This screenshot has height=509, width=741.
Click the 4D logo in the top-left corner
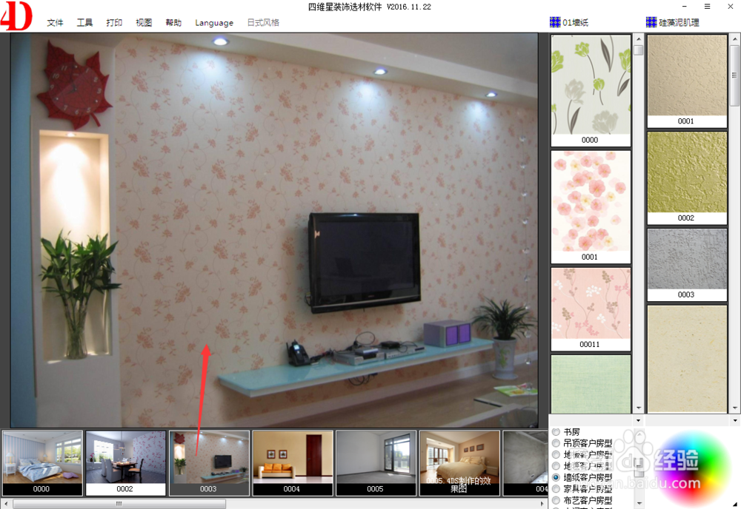tap(16, 16)
